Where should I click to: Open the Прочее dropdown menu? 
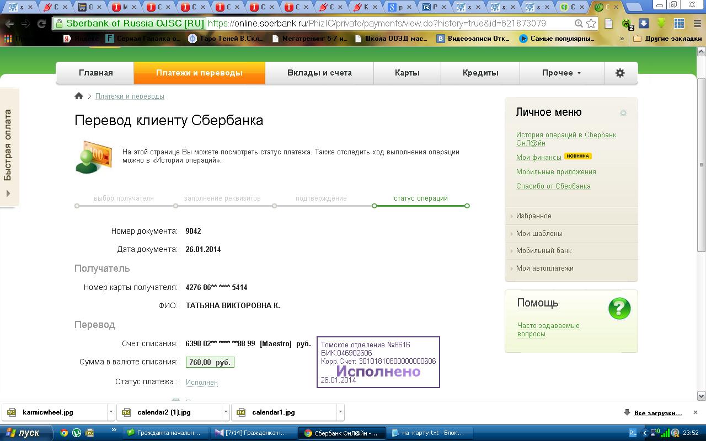pyautogui.click(x=561, y=73)
